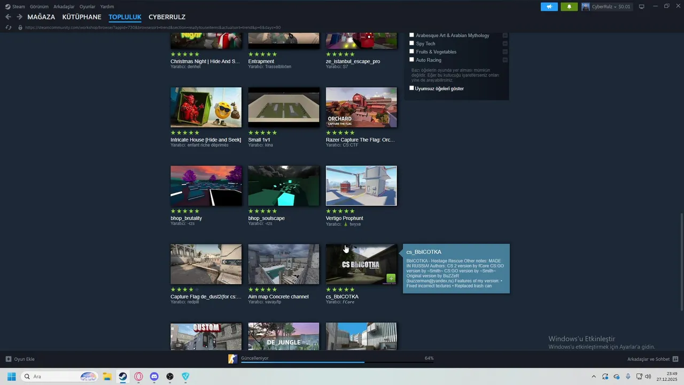Click the Steam logo in the menu bar

point(7,7)
